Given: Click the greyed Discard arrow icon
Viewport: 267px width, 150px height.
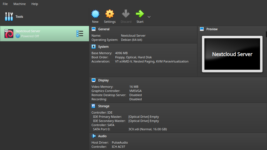Looking at the screenshot, I should pyautogui.click(x=126, y=14).
